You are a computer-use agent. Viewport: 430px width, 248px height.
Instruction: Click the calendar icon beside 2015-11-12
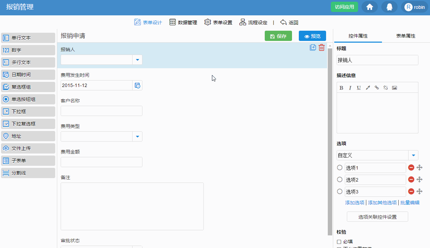(137, 85)
